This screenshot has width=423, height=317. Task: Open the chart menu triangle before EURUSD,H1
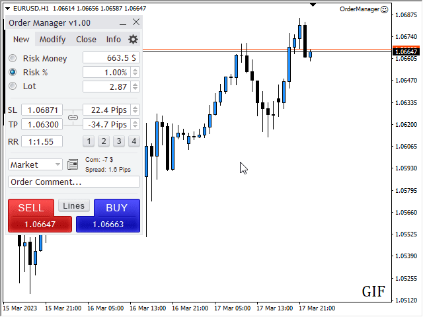[x=7, y=9]
